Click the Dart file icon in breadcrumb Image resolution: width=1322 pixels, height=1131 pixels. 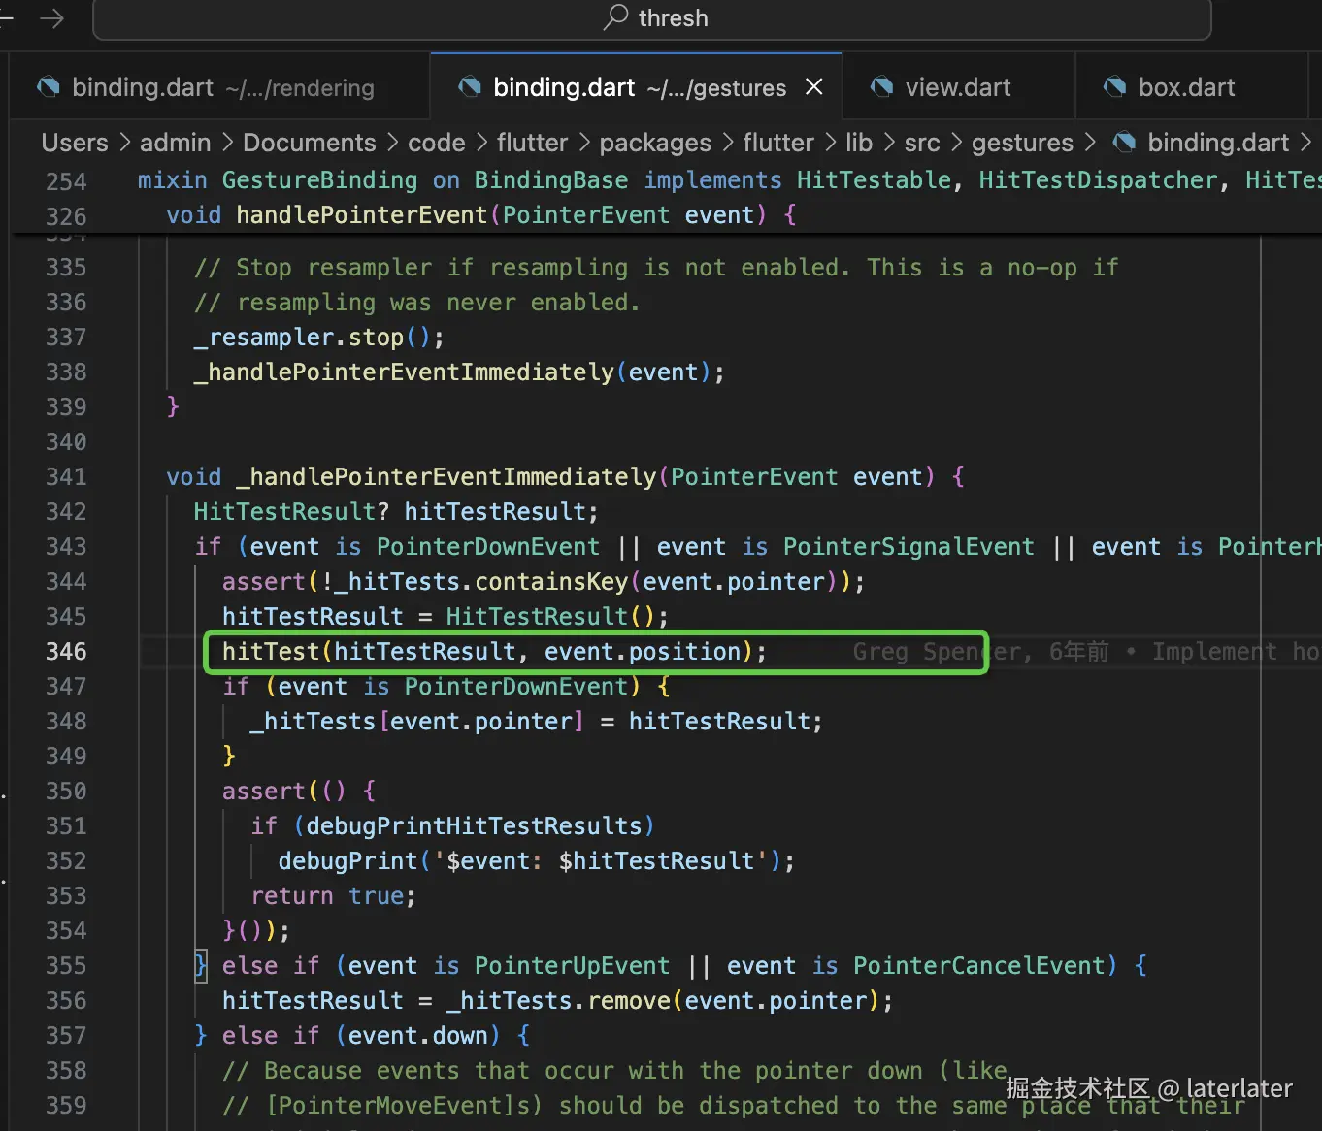click(x=1124, y=143)
